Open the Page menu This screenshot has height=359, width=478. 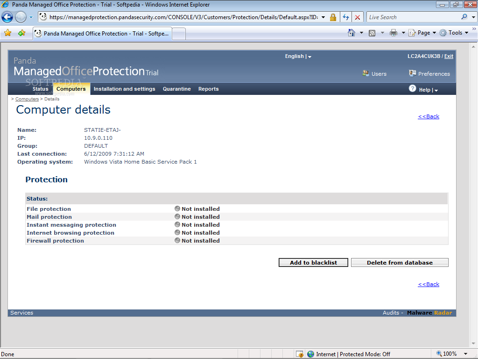422,33
